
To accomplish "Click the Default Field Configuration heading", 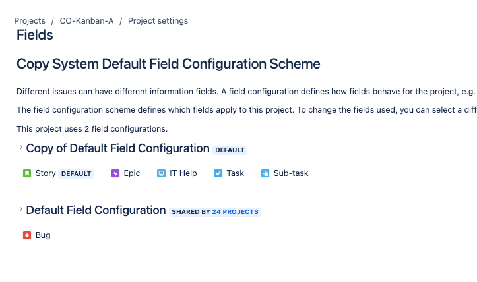I will (96, 210).
